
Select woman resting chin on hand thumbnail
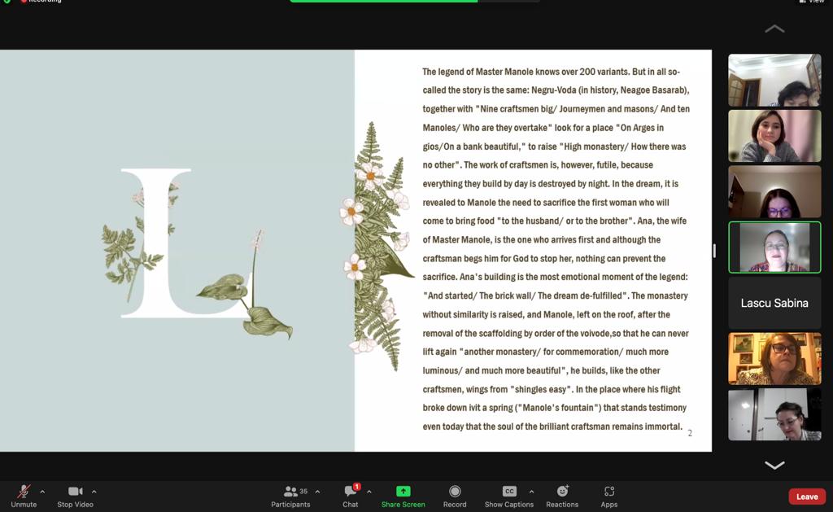tap(774, 136)
